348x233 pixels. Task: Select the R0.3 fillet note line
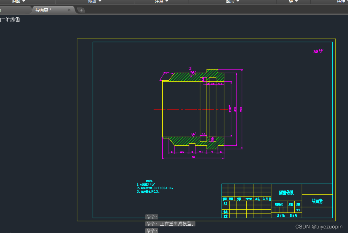click(148, 192)
